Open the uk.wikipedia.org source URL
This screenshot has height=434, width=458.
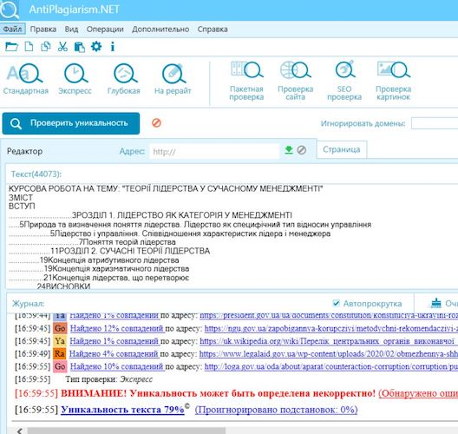click(x=329, y=341)
